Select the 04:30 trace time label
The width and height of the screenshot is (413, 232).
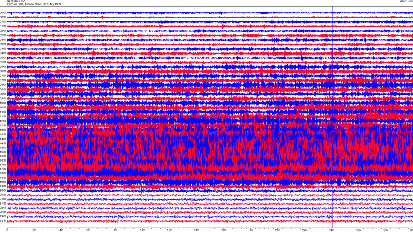click(3, 53)
